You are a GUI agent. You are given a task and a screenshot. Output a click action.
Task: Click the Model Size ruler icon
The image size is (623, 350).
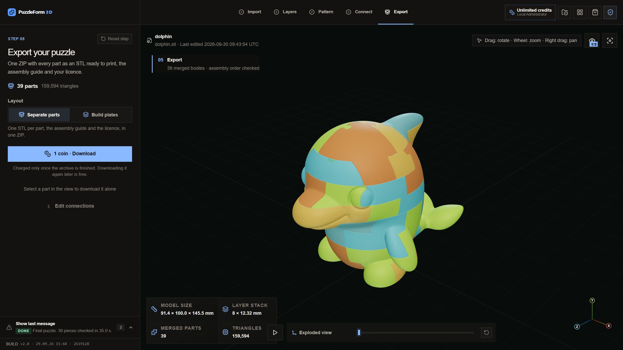coord(154,309)
